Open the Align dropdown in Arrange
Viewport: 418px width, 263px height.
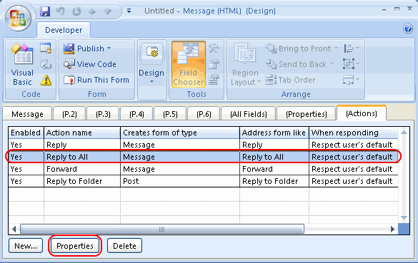pyautogui.click(x=352, y=48)
